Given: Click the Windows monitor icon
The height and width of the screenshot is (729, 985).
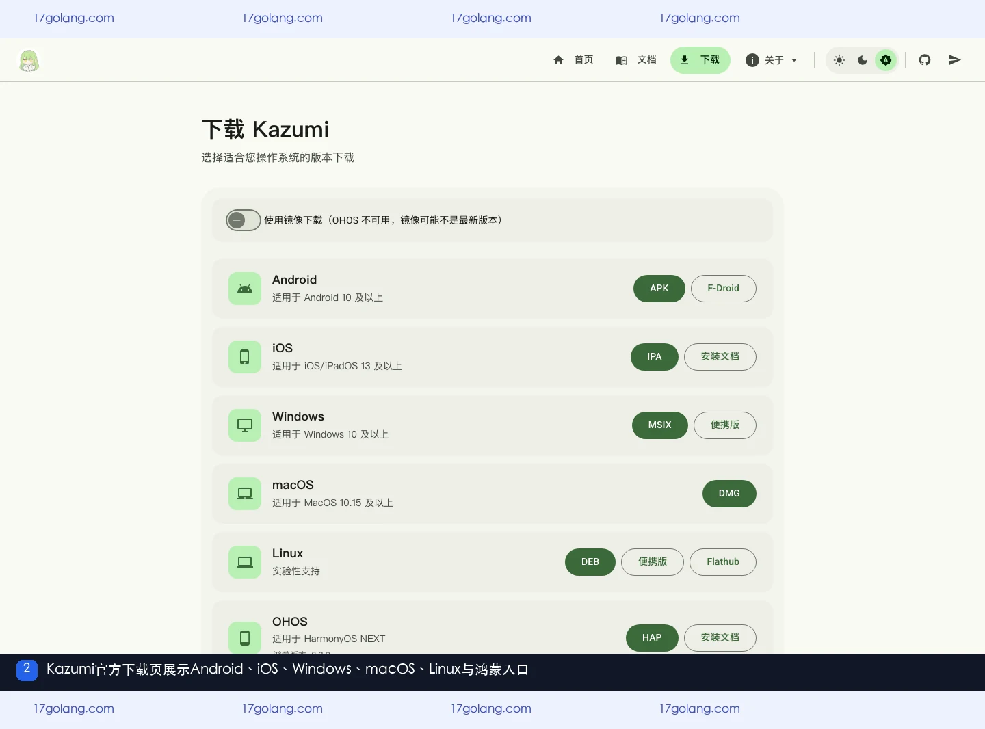Looking at the screenshot, I should click(245, 425).
